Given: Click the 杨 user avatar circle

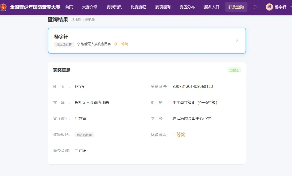Looking at the screenshot, I should [269, 7].
